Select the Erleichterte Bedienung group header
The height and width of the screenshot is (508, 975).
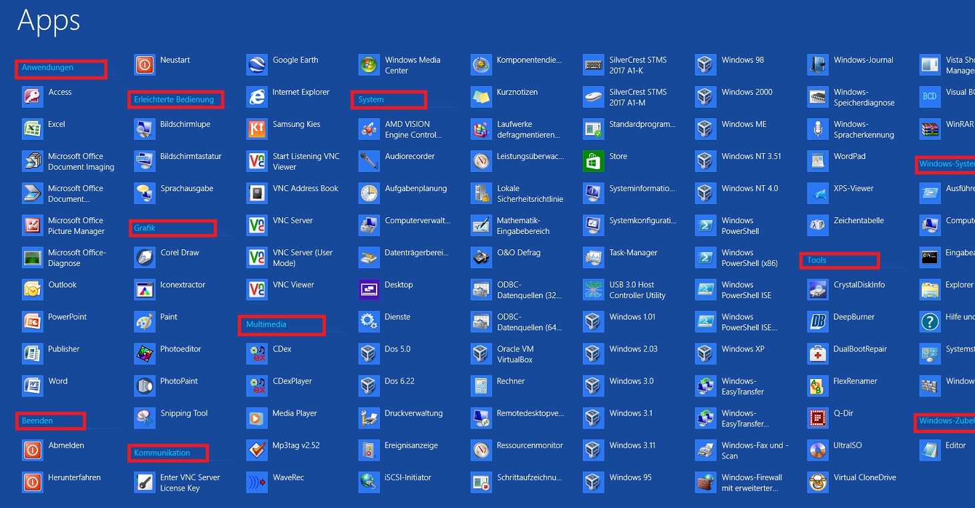click(x=174, y=100)
